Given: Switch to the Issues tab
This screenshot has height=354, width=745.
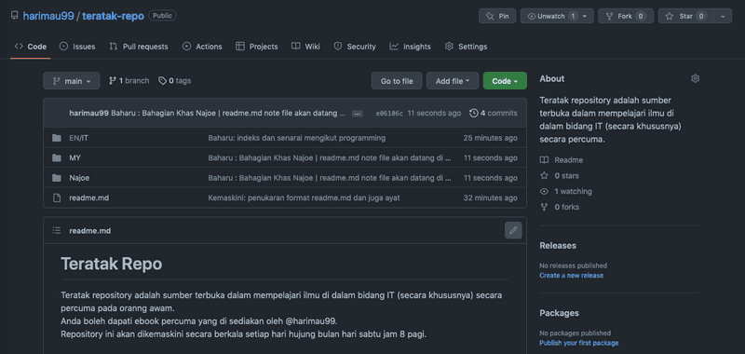Looking at the screenshot, I should click(77, 47).
